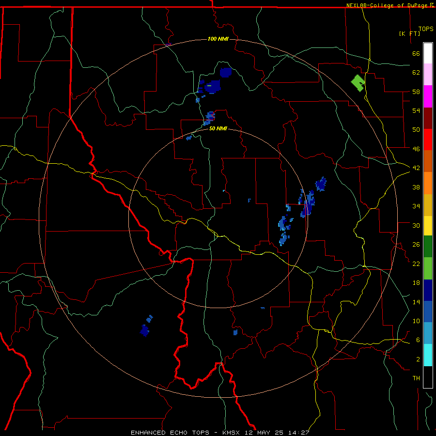Click the navy square echo at the top center
Viewport: 436px width, 436px height.
226,73
